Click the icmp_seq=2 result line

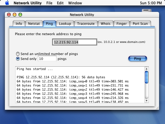[73, 90]
